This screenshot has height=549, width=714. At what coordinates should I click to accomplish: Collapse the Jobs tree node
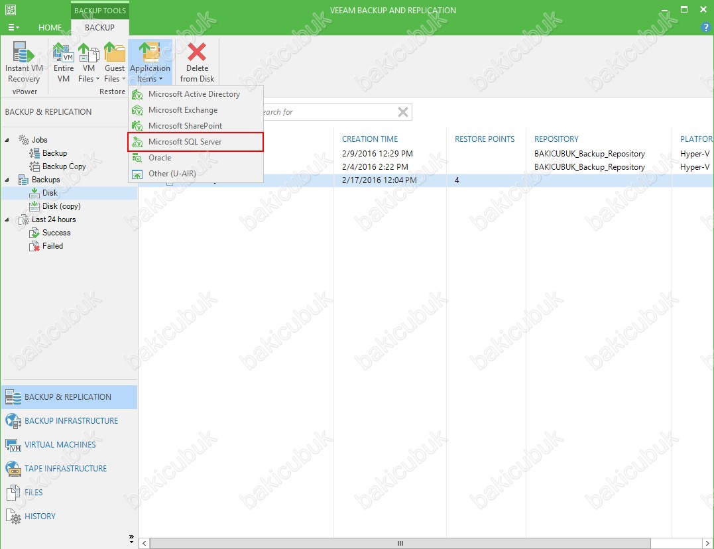click(7, 140)
